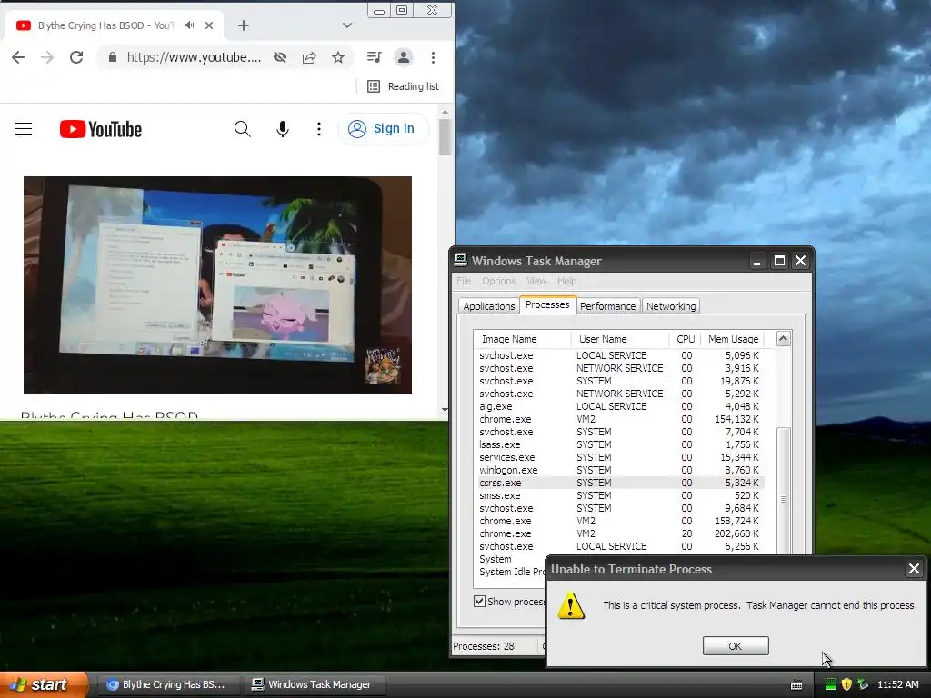Screen dimensions: 931x698
Task: Reload the YouTube page
Action: pos(76,57)
